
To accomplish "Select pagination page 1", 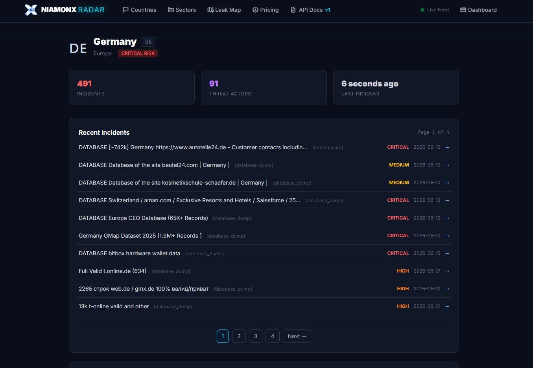I will tap(223, 336).
